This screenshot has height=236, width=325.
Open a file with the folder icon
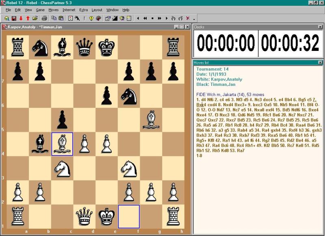pos(35,18)
